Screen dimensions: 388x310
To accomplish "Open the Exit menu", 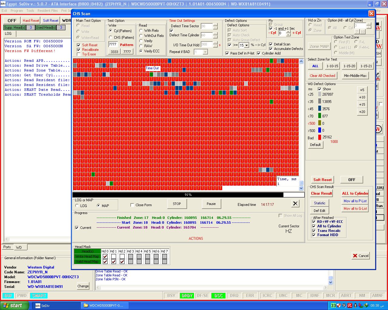I will point(4,11).
